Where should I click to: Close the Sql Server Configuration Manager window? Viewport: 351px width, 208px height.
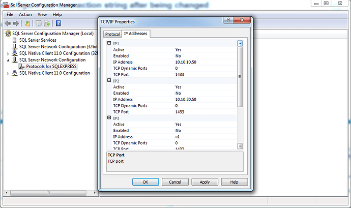coord(340,4)
